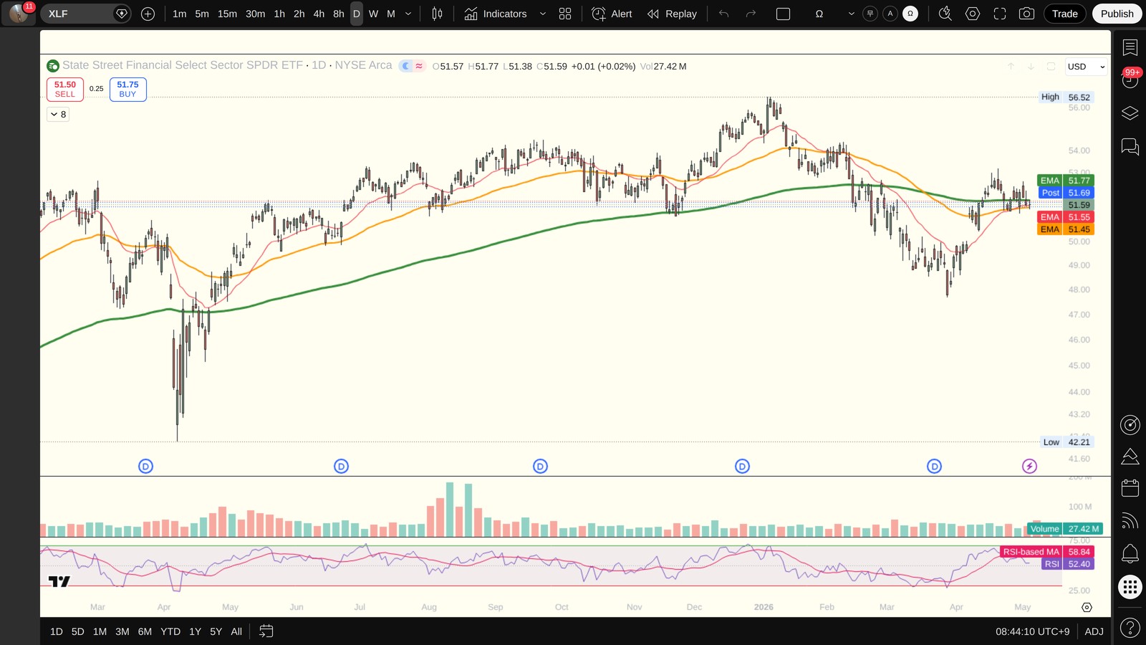This screenshot has height=645, width=1146.
Task: Open the watchlist panel icon
Action: (x=1130, y=48)
